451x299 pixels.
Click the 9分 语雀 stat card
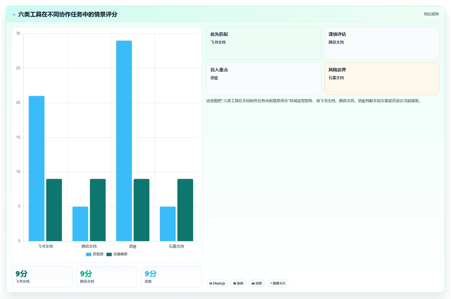pyautogui.click(x=171, y=277)
